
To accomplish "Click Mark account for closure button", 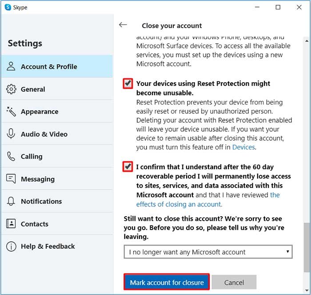I will [167, 282].
